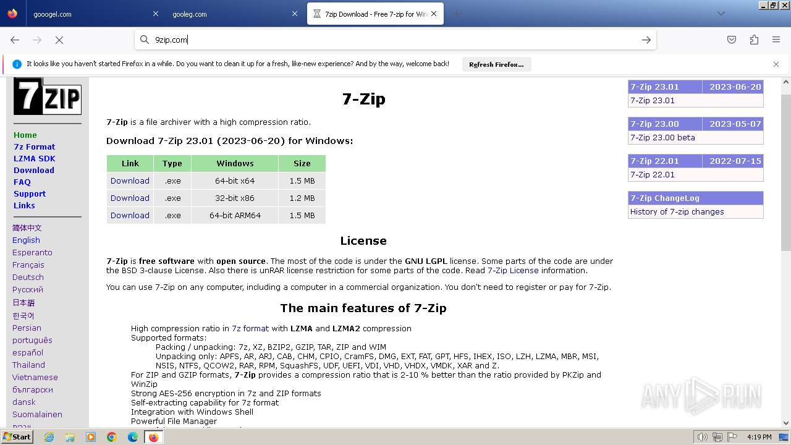Open new tab with plus button

pos(457,14)
